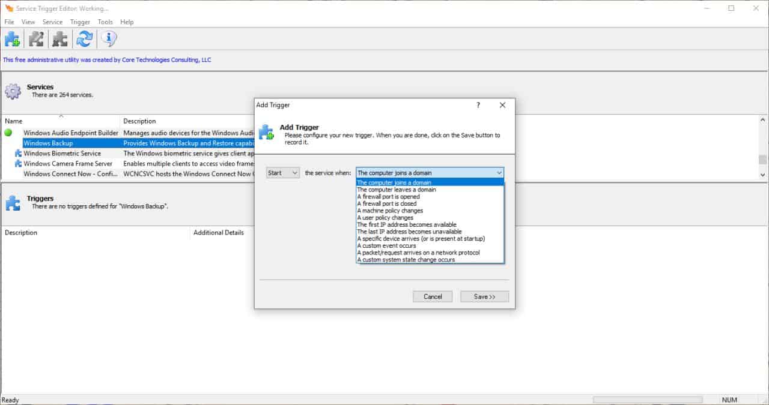Viewport: 769px width, 405px height.
Task: Open the Service menu
Action: click(x=52, y=22)
